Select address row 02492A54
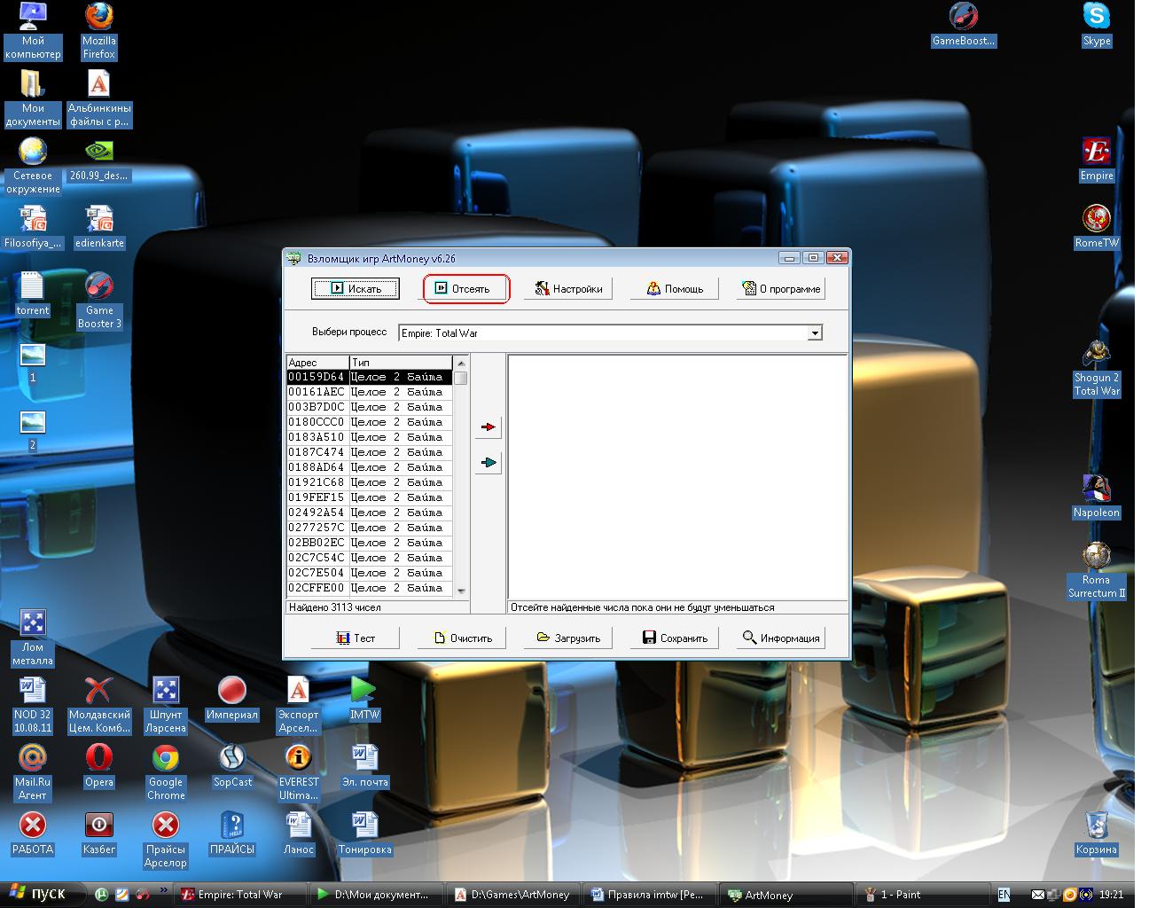The height and width of the screenshot is (908, 1149). [369, 513]
